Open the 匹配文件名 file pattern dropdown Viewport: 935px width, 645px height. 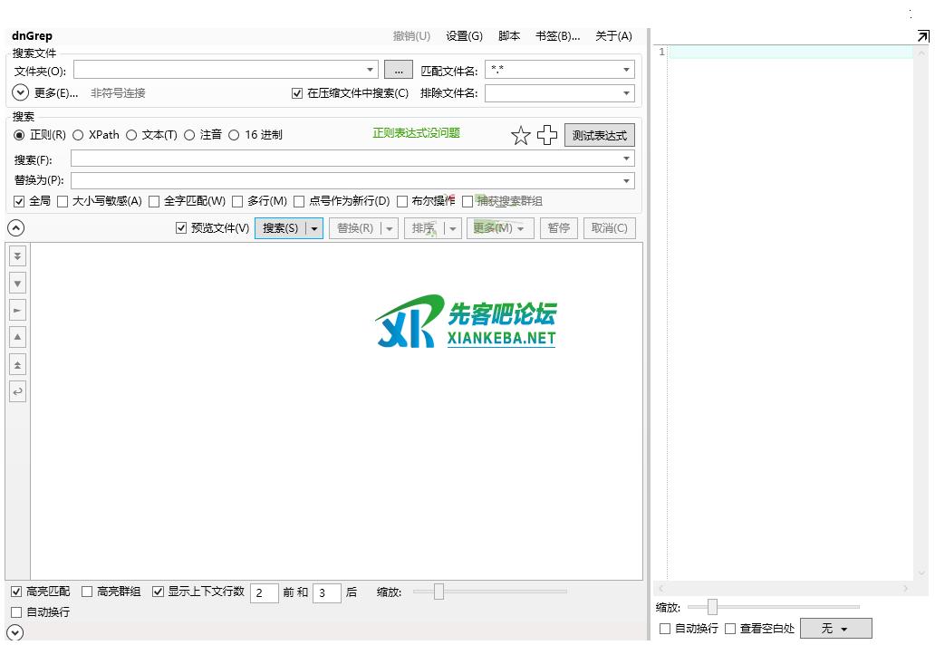pos(626,70)
